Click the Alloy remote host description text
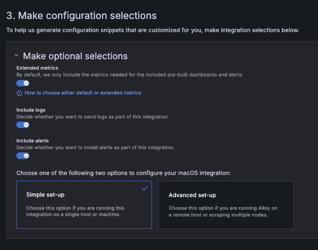 pyautogui.click(x=223, y=212)
